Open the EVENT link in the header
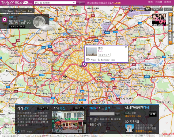 coord(117,3)
